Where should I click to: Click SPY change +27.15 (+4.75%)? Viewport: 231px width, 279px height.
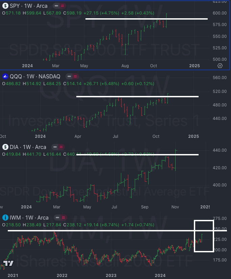pos(101,13)
